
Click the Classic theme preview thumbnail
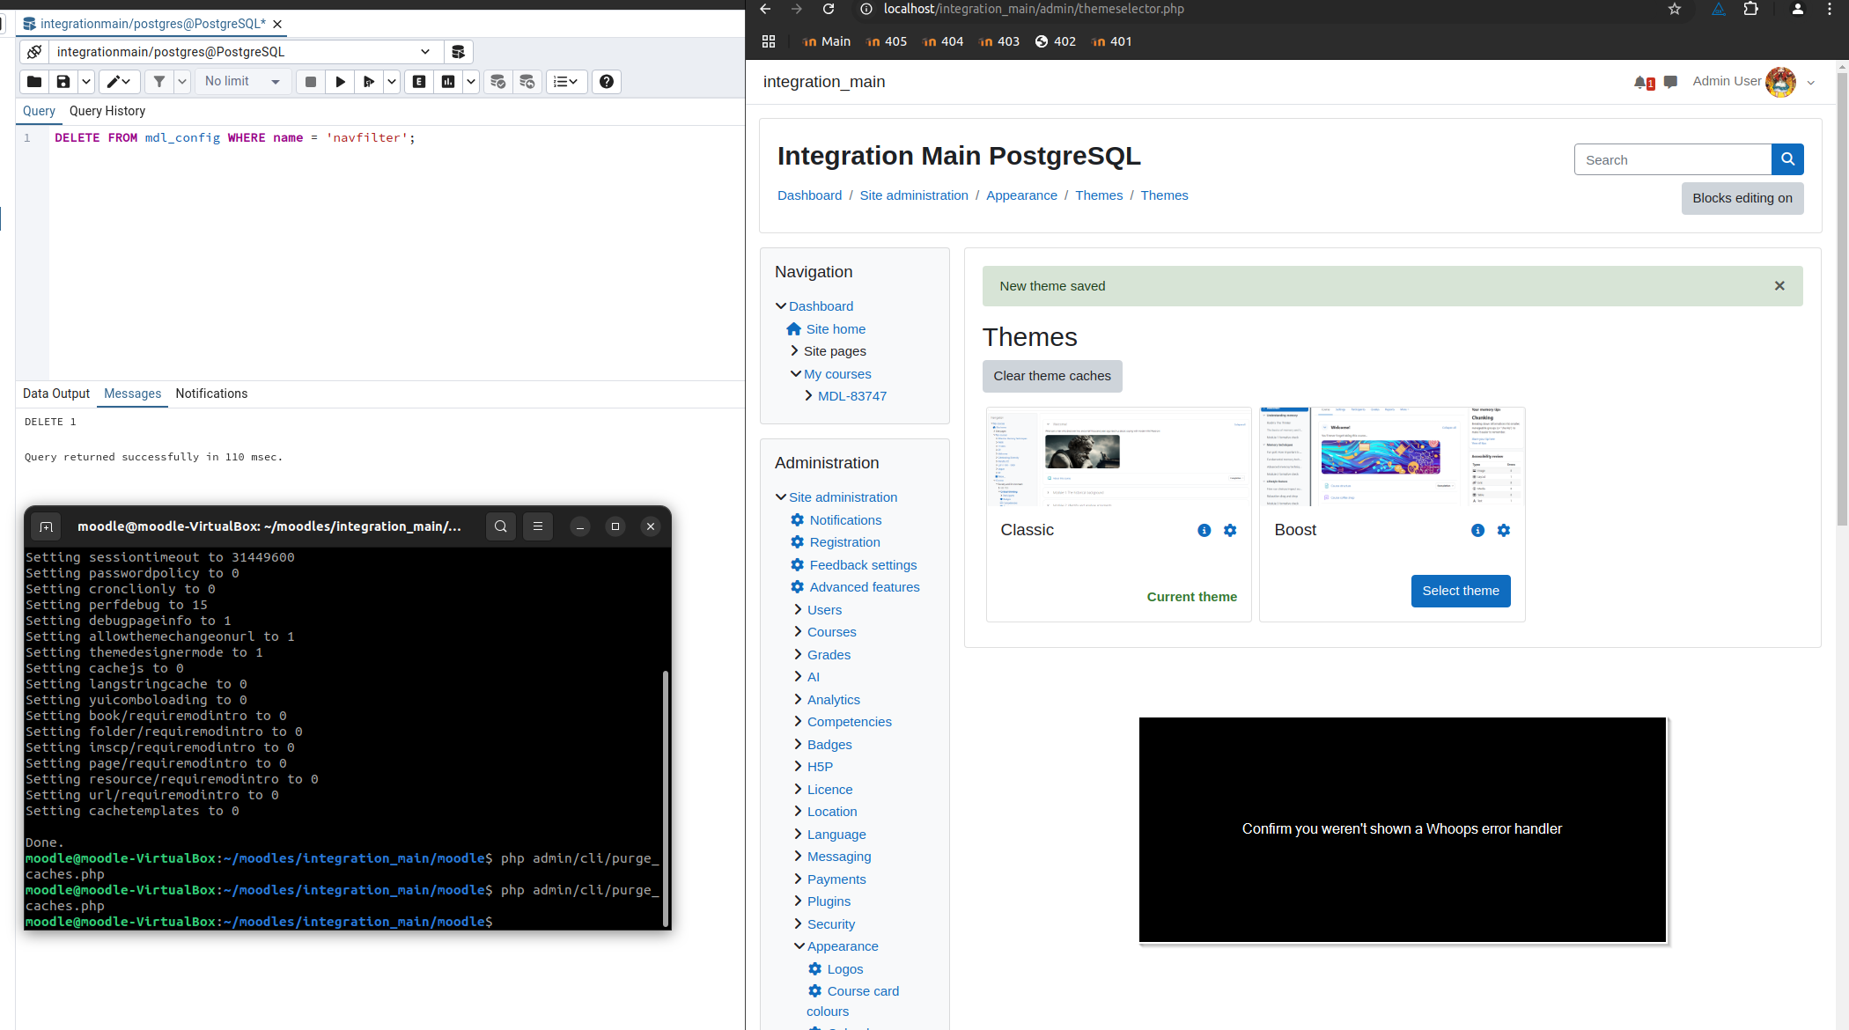(1118, 457)
